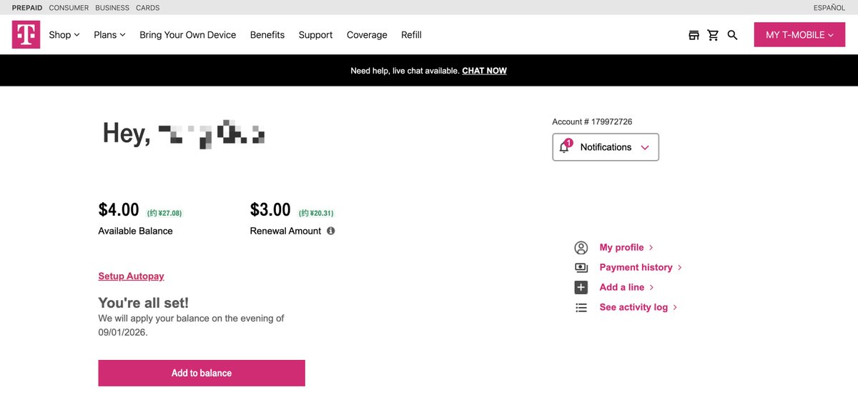Click the notifications bell icon
Viewport: 858px width, 405px height.
565,146
